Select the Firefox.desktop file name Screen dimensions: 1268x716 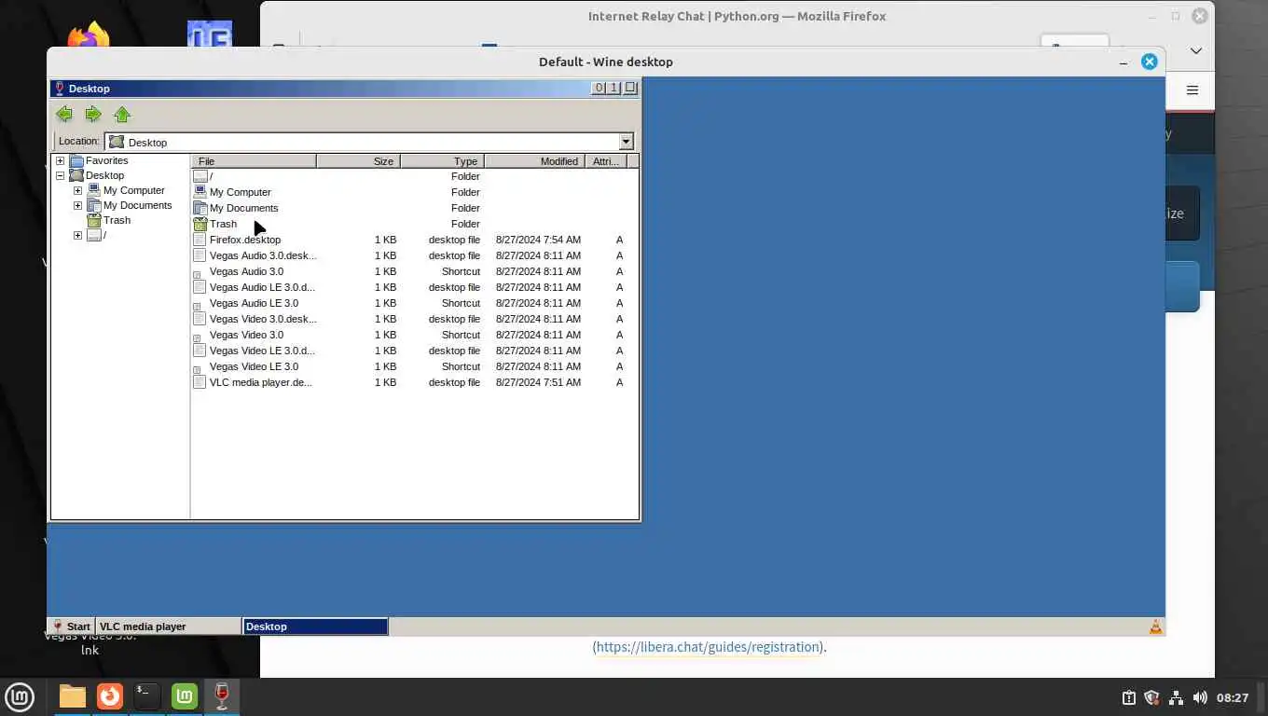245,240
